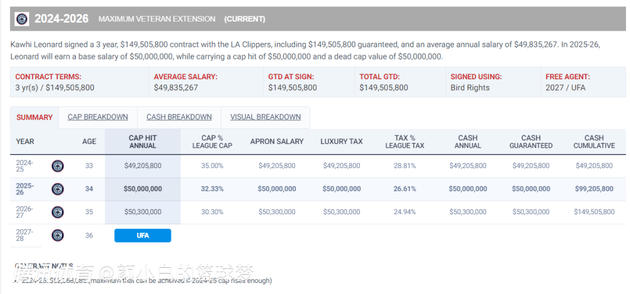Click the Cap % League Cap header

point(212,142)
